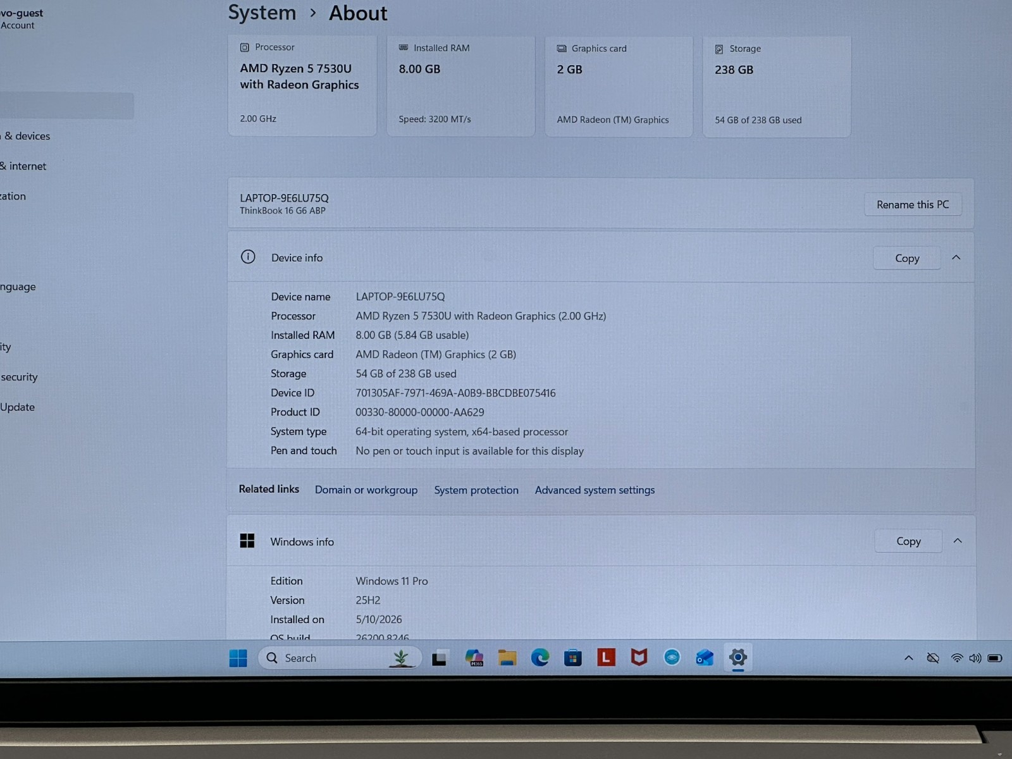Click the Settings gear taskbar icon

coord(737,658)
